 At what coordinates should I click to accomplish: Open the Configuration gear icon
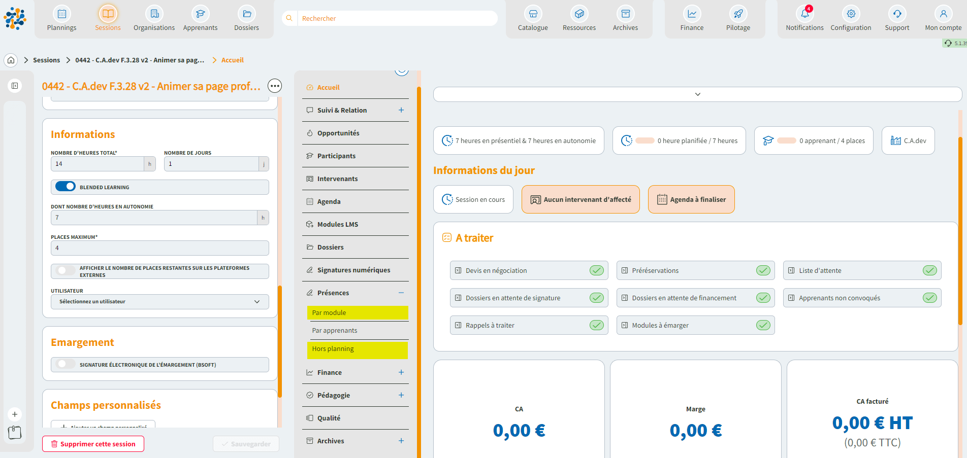851,14
